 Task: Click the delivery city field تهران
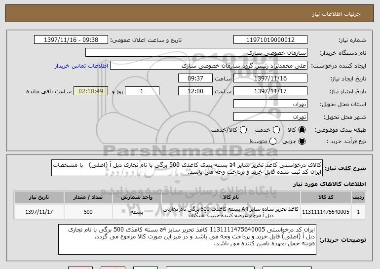coord(270,117)
